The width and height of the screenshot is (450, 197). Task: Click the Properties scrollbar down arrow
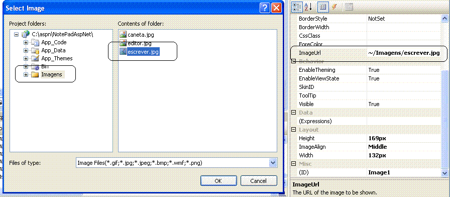[x=444, y=172]
